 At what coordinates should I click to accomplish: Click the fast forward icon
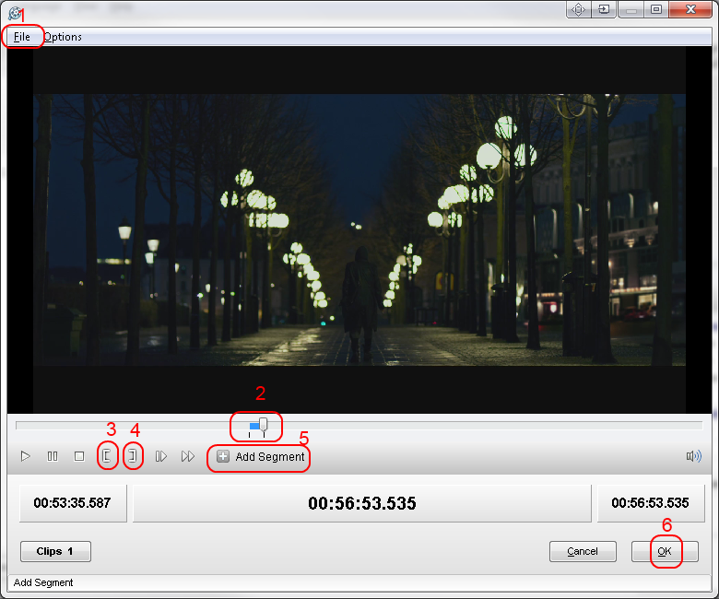click(187, 456)
